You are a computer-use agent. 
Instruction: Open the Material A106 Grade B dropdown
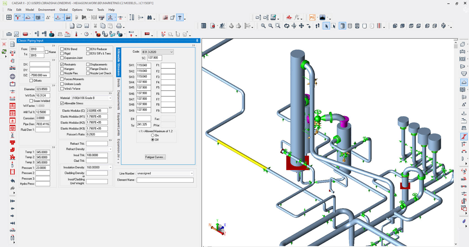coord(110,98)
